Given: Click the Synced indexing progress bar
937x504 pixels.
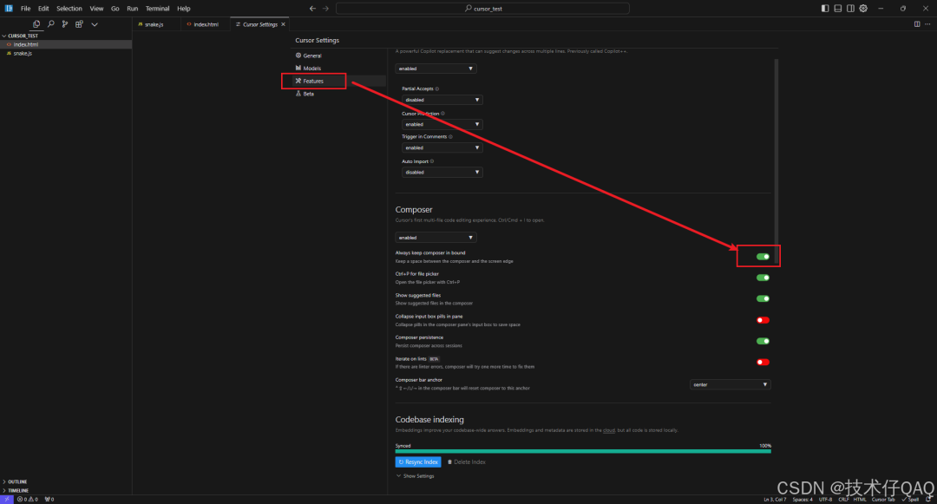Looking at the screenshot, I should point(583,451).
